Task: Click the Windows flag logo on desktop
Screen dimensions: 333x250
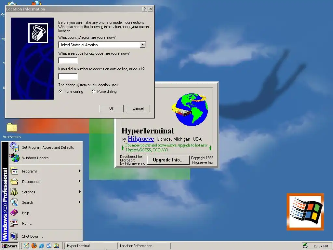Action: click(x=305, y=212)
